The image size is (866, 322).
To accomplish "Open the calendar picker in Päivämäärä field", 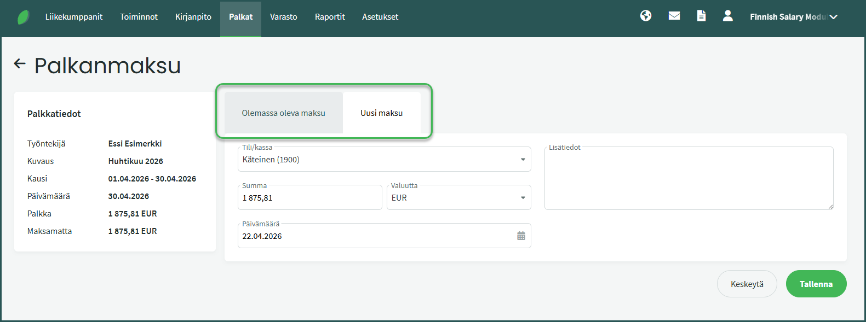I will [521, 236].
